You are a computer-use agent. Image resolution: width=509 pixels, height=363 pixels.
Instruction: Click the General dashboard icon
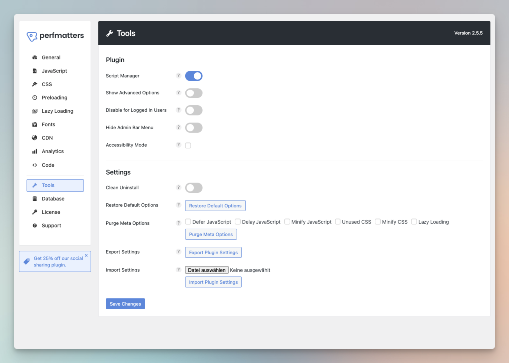point(35,58)
